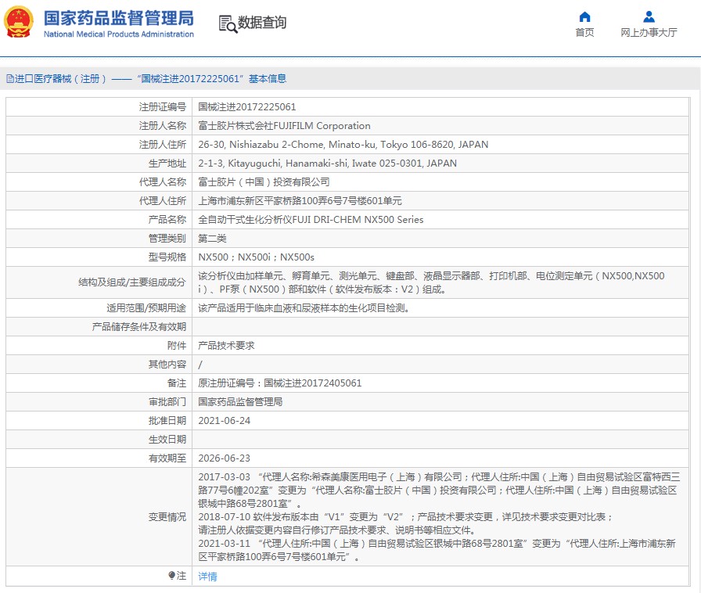Select management class 第二类 value
This screenshot has width=701, height=593.
pos(212,239)
